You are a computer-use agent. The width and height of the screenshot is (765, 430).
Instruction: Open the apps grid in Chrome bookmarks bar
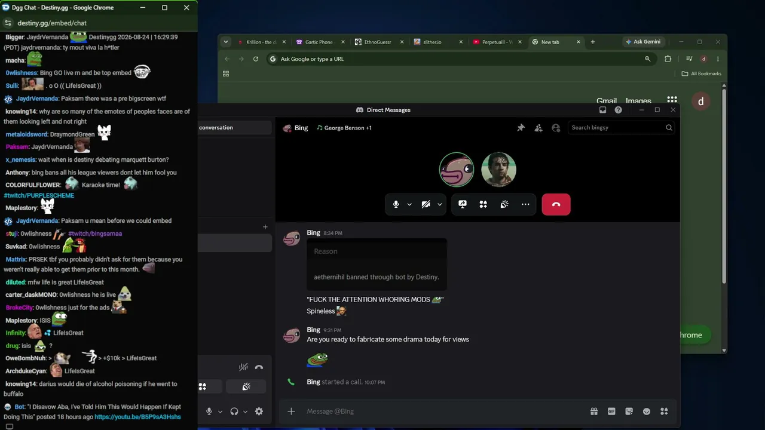(226, 73)
